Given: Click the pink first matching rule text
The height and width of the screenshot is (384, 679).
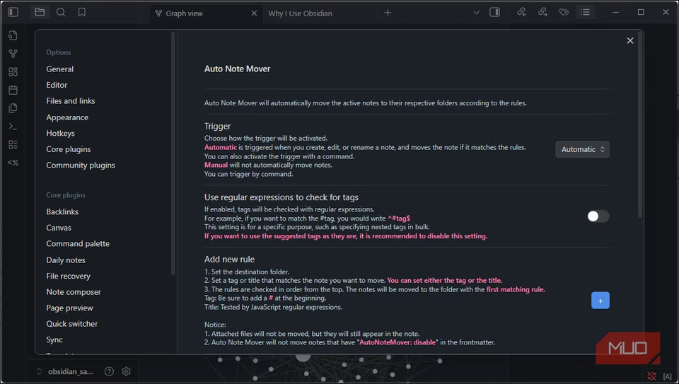Looking at the screenshot, I should click(516, 290).
